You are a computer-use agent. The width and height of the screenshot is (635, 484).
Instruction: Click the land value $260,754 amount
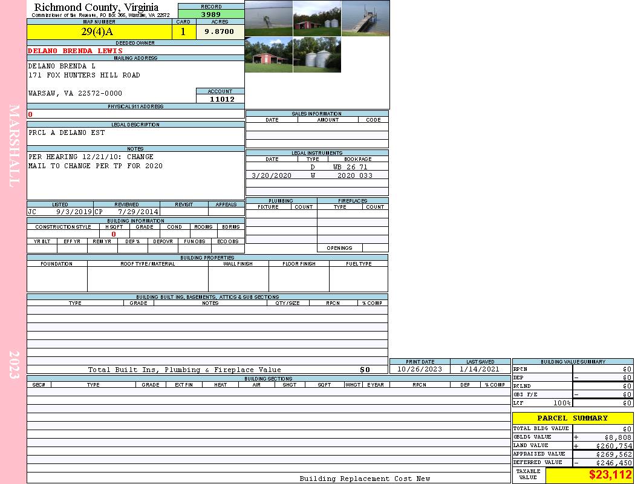[x=613, y=446]
